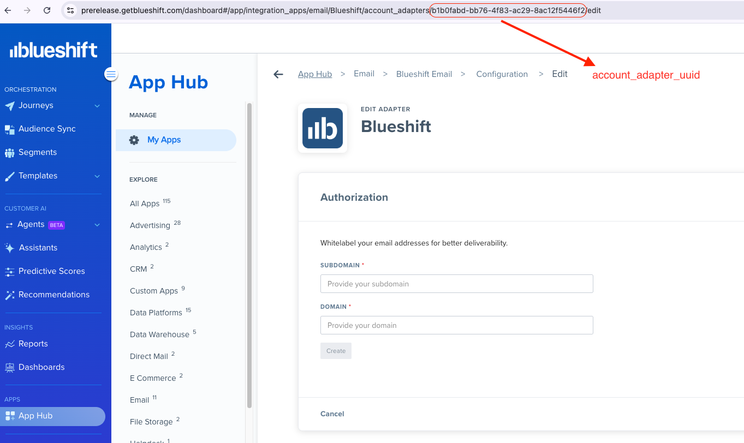Click the App Hub grid icon
This screenshot has height=443, width=744.
click(x=10, y=416)
